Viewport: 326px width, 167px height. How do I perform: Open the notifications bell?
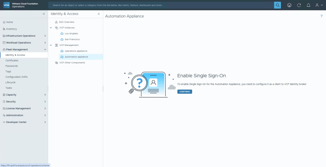(308, 5)
